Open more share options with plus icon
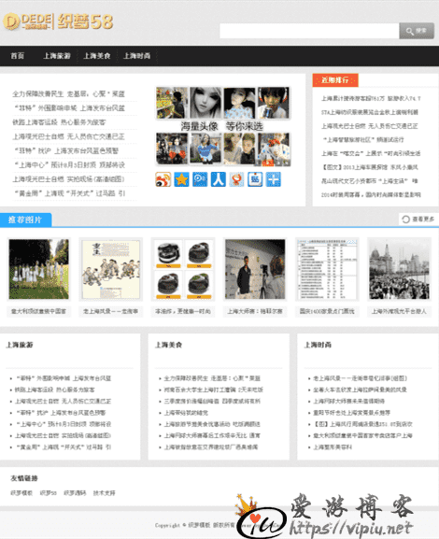 (274, 179)
